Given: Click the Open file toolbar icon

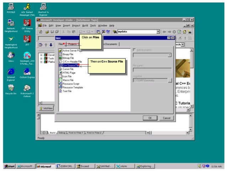Looking at the screenshot, I should click(47, 32).
